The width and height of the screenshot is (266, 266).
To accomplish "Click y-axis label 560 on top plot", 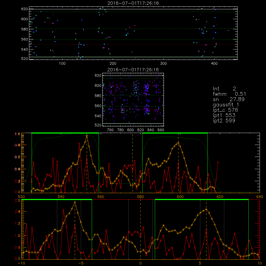I will (24, 39).
